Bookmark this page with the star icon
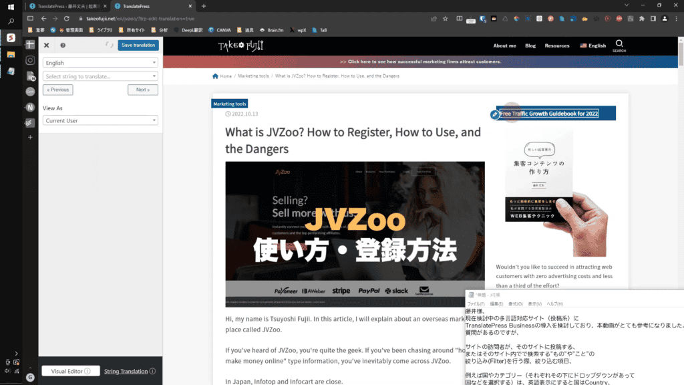Viewport: 684px width, 385px height. [x=445, y=19]
